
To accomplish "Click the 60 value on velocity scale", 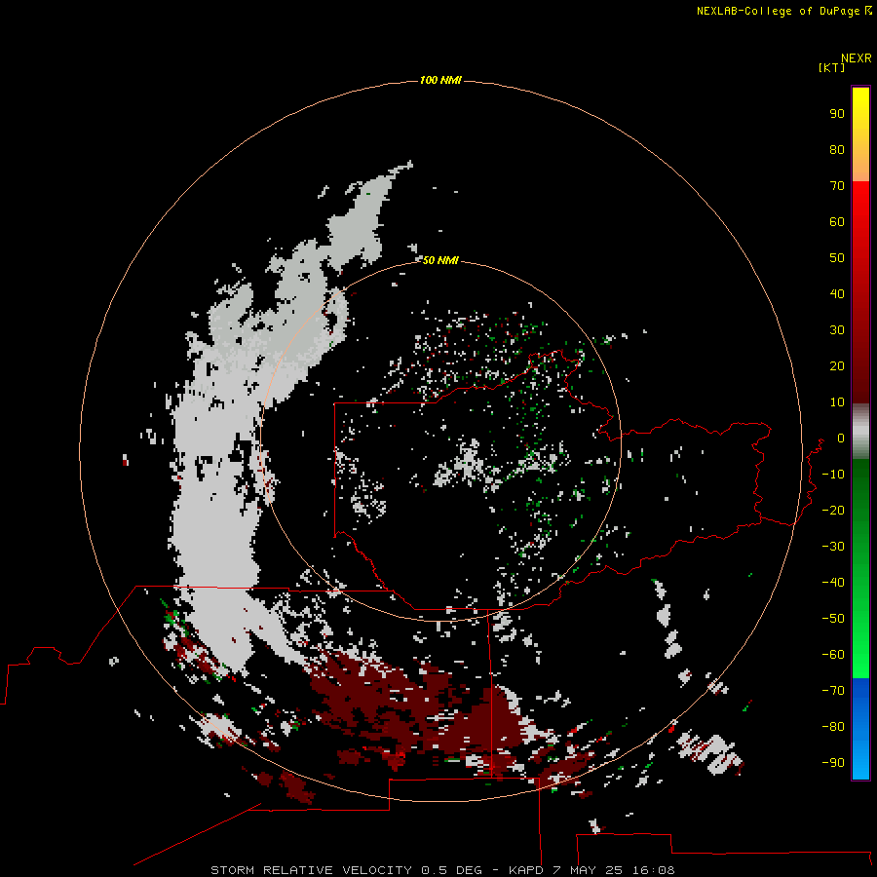I will [x=837, y=221].
